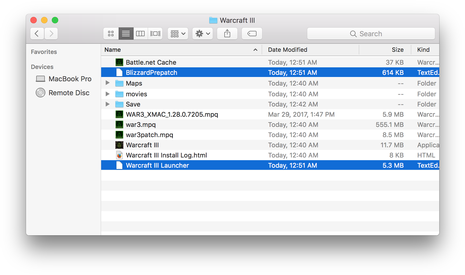Select the Maps folder name

[134, 83]
